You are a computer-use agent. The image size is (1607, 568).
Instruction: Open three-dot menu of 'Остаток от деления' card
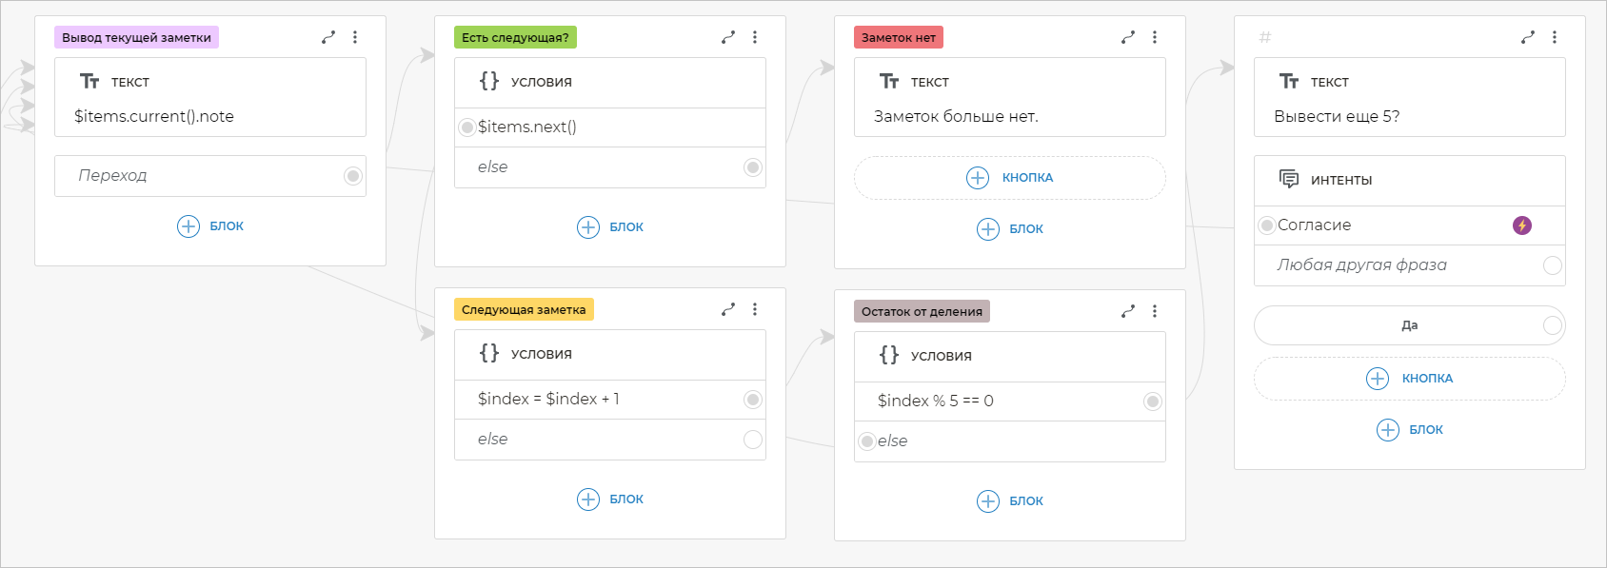tap(1155, 311)
